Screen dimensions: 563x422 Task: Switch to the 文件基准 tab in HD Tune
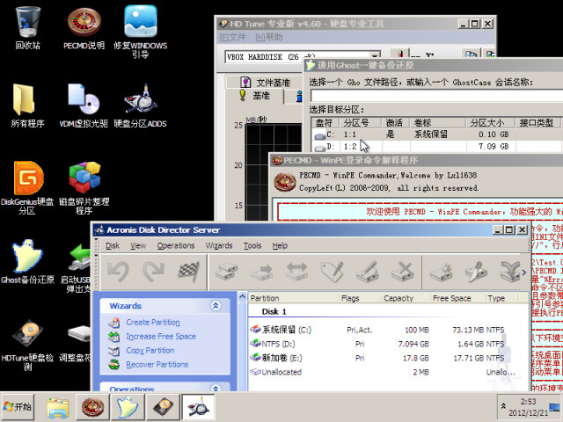pos(265,83)
